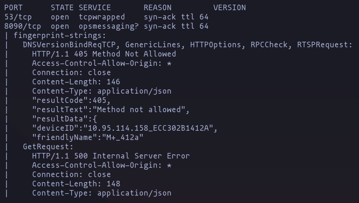
Task: Click the VERSION column header
Action: point(229,8)
